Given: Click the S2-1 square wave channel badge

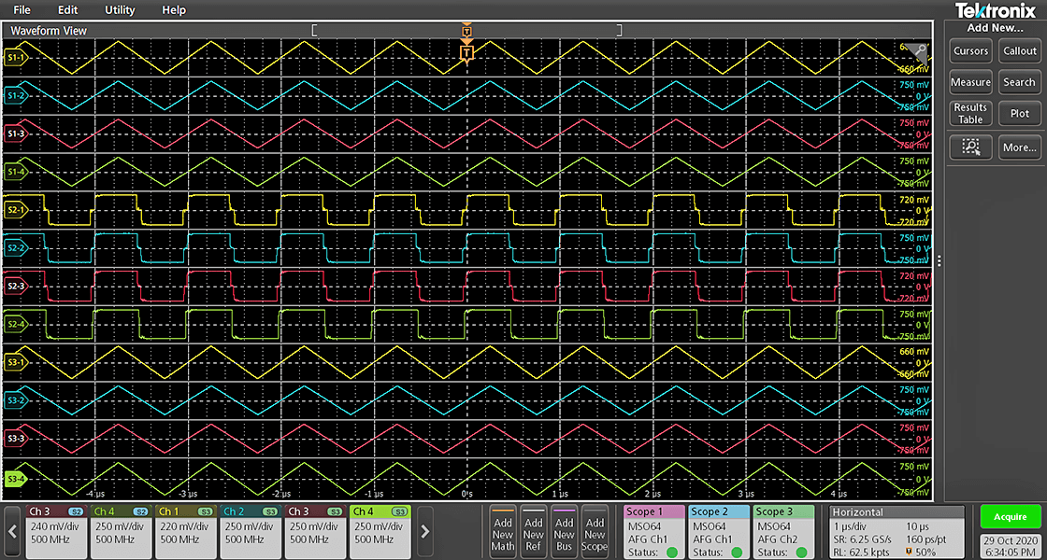Looking at the screenshot, I should [x=17, y=210].
